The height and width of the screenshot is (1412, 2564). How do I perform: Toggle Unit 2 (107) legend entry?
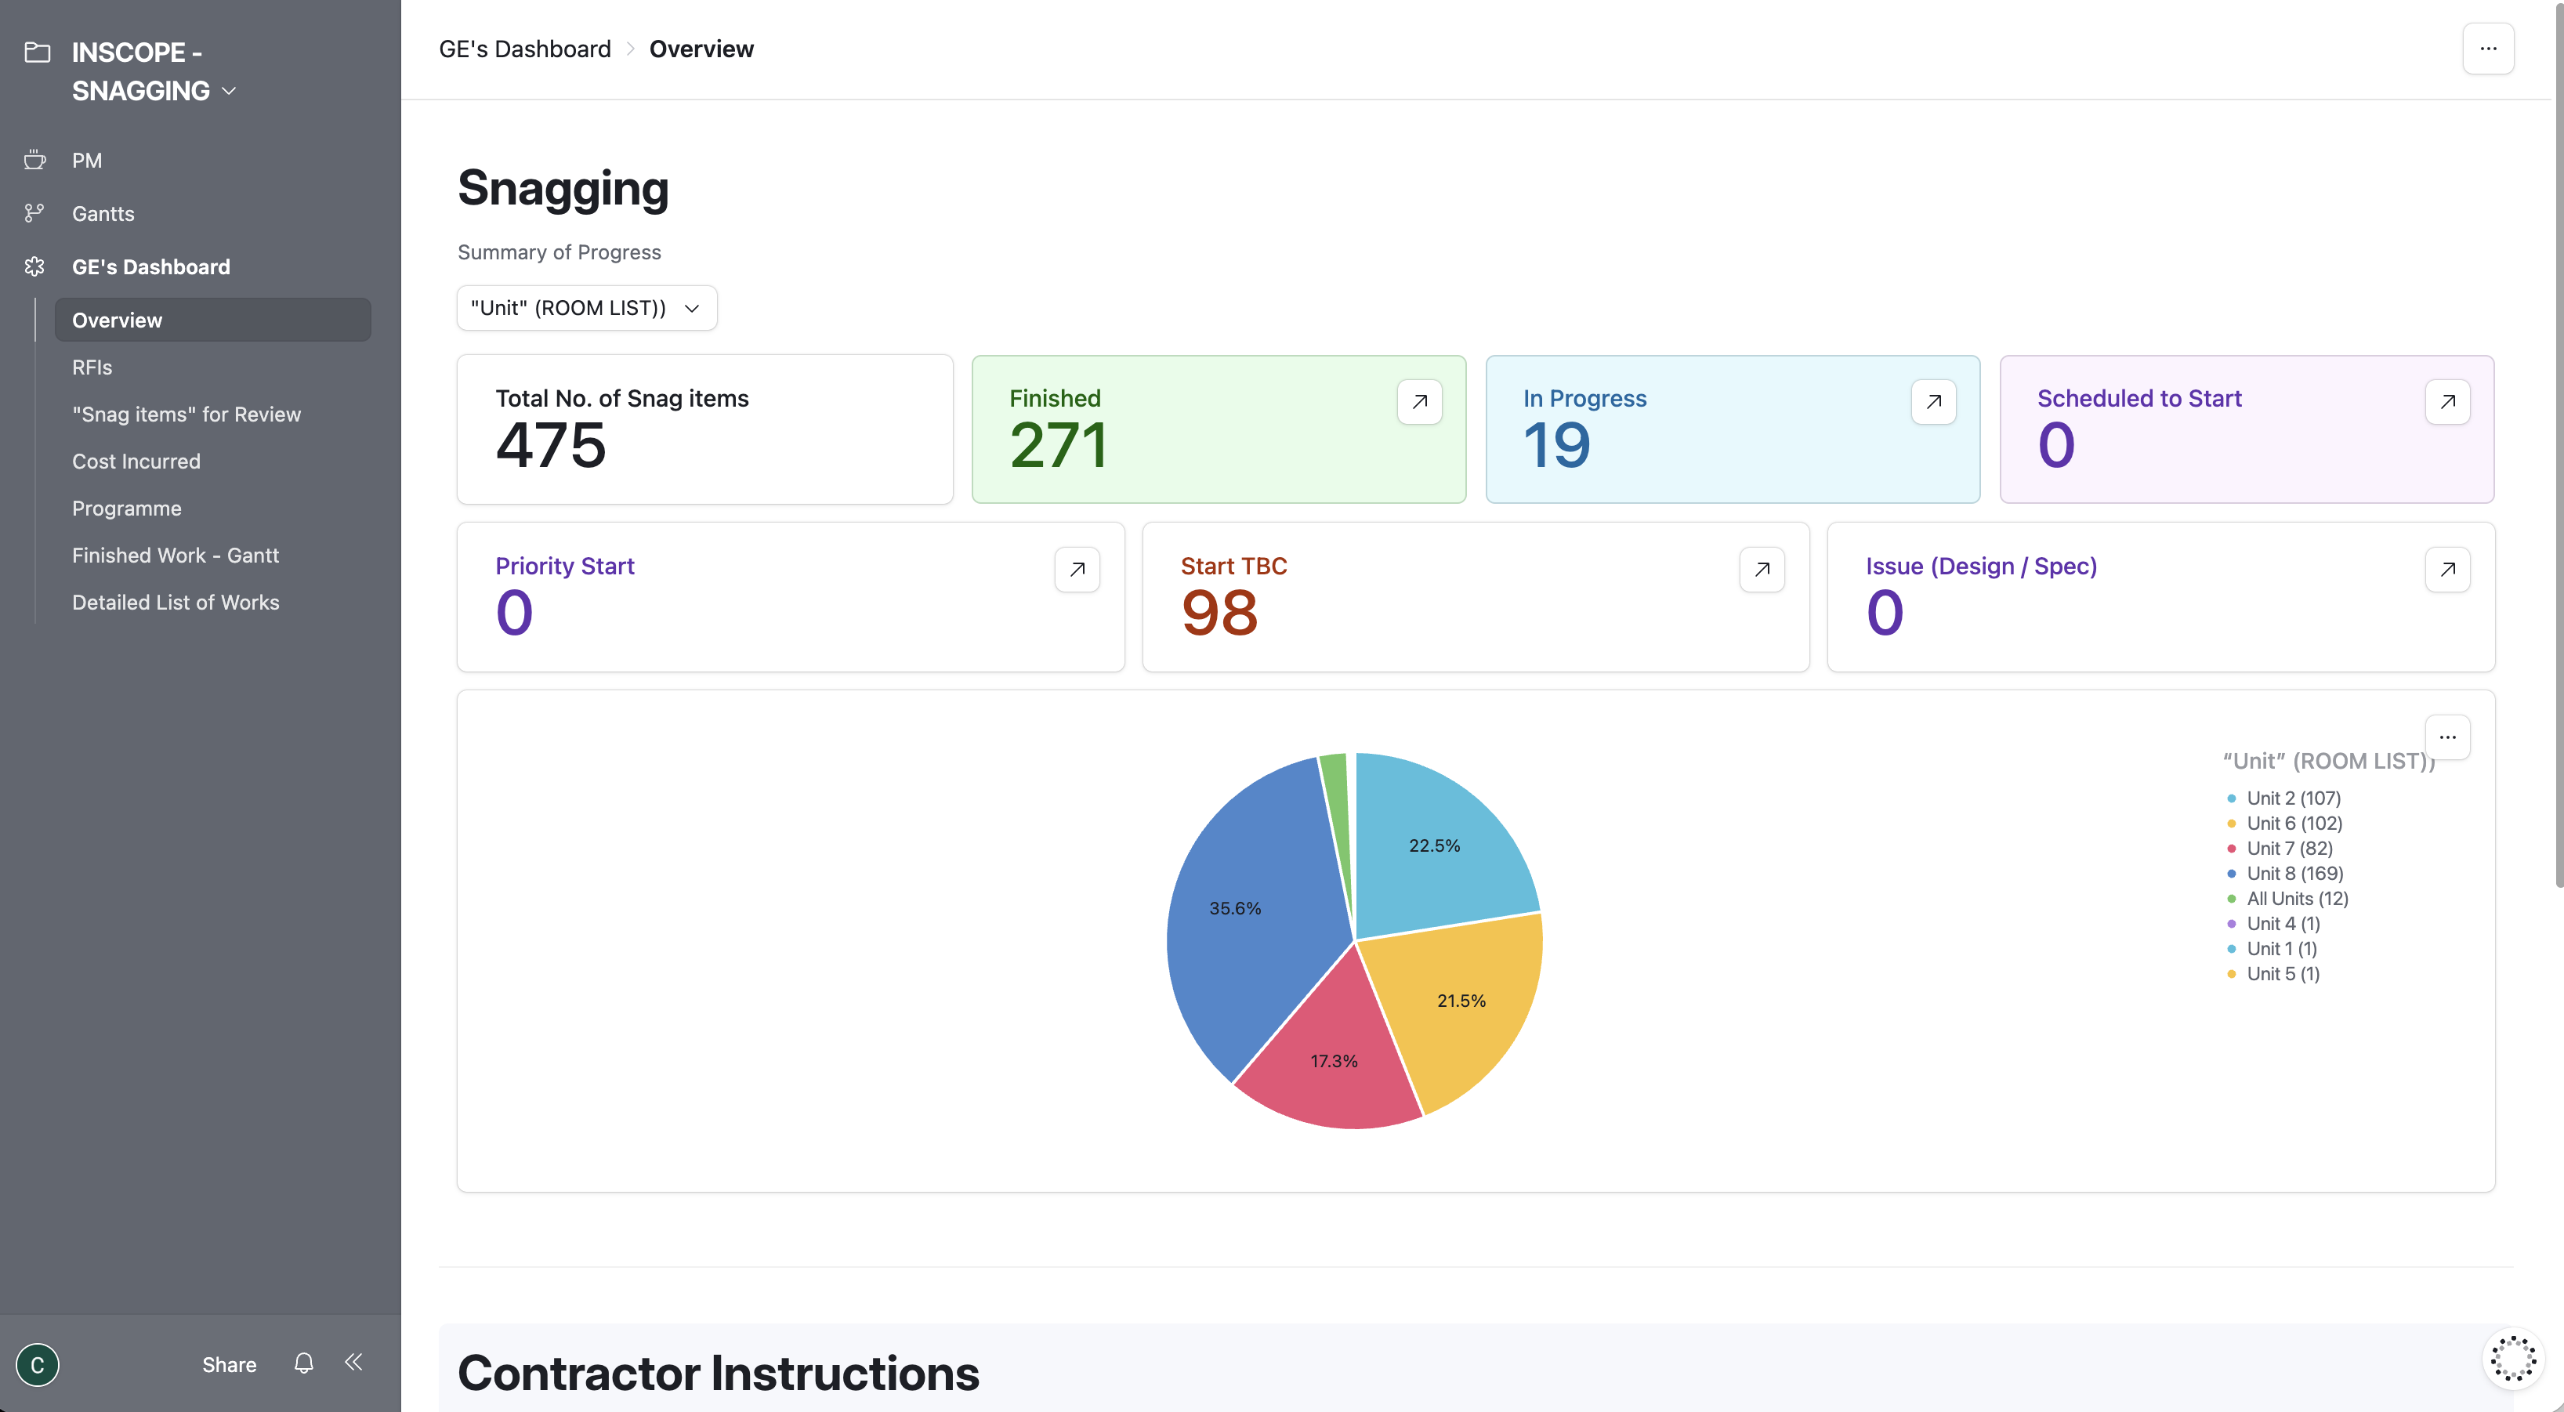pos(2283,798)
